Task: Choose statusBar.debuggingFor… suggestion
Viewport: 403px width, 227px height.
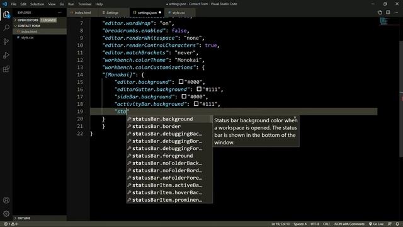Action: [x=169, y=148]
